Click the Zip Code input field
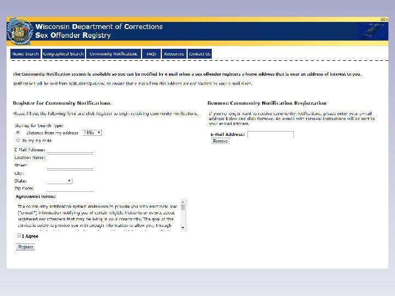The image size is (395, 296). (x=70, y=188)
